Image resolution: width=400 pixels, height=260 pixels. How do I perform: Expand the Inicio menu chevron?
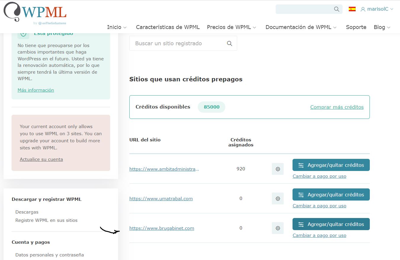[125, 28]
